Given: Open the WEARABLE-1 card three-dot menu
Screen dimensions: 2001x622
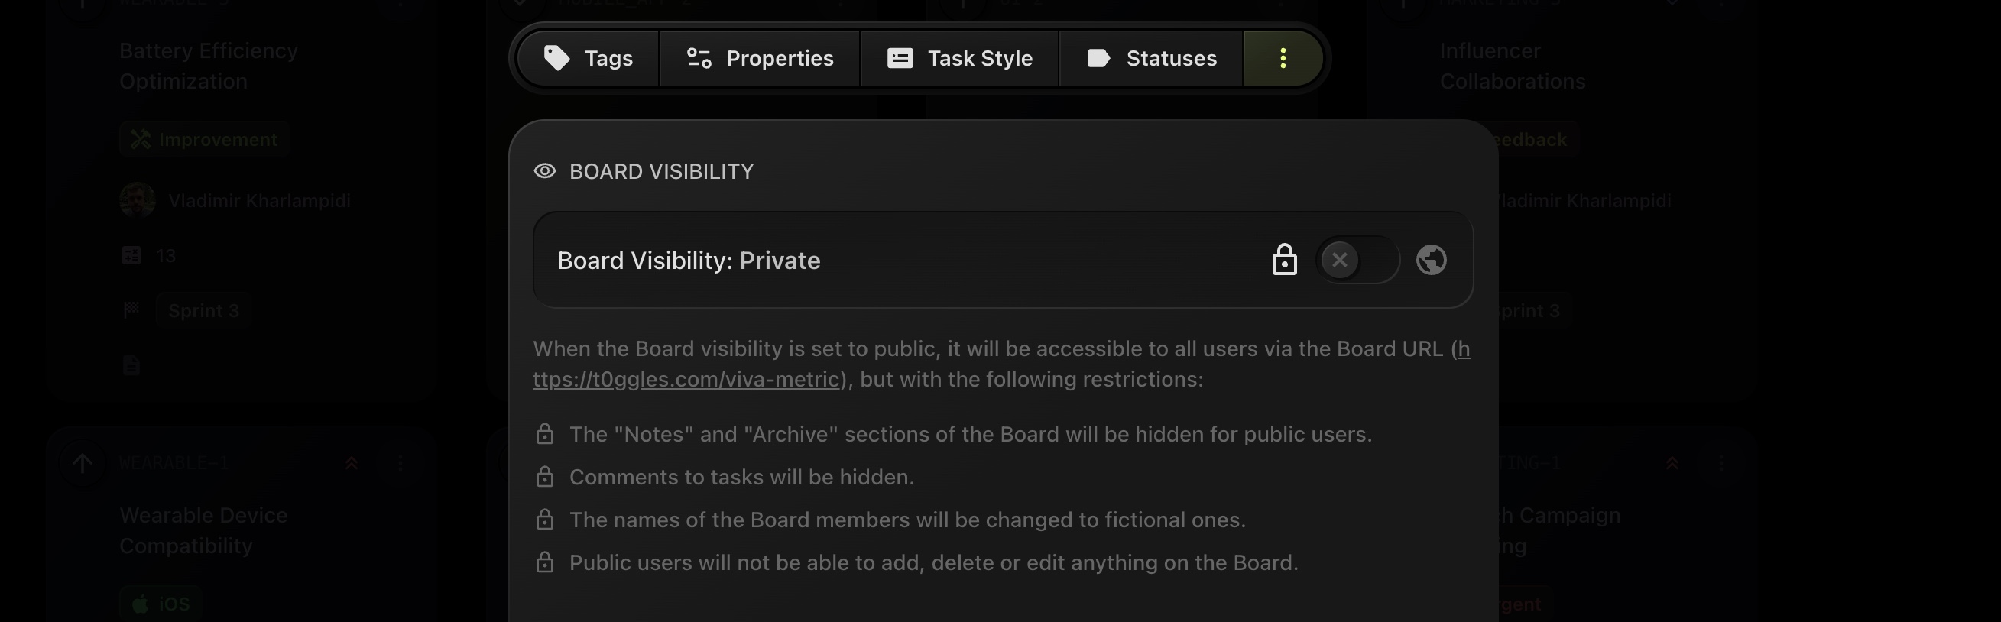Looking at the screenshot, I should coord(400,464).
